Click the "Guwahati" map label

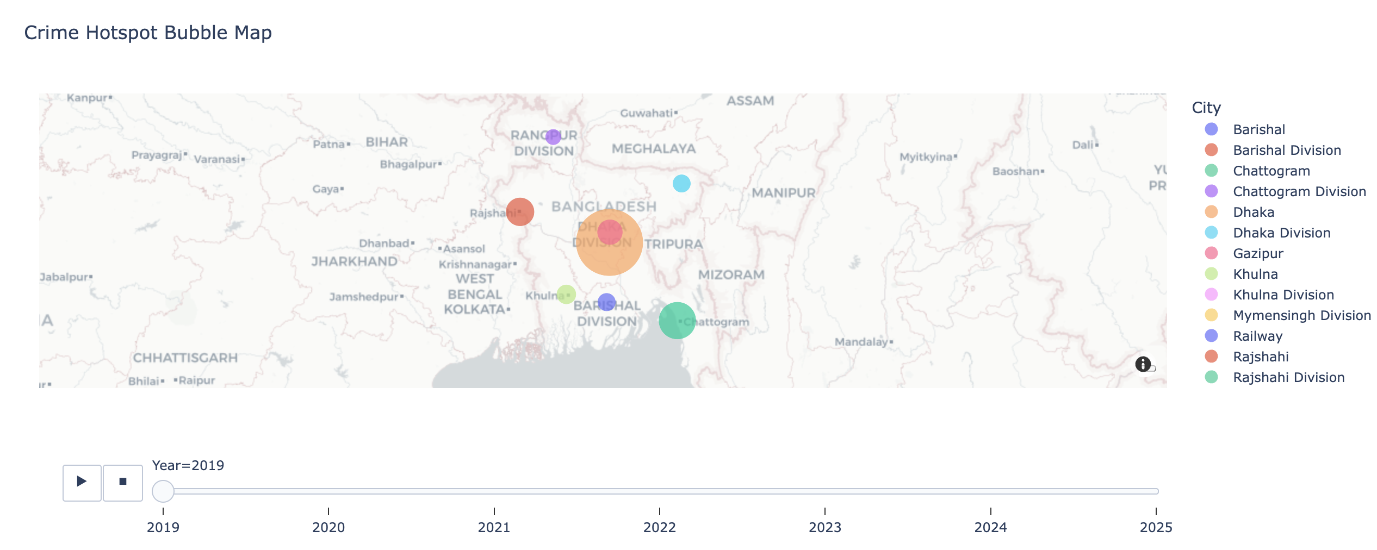coord(647,113)
